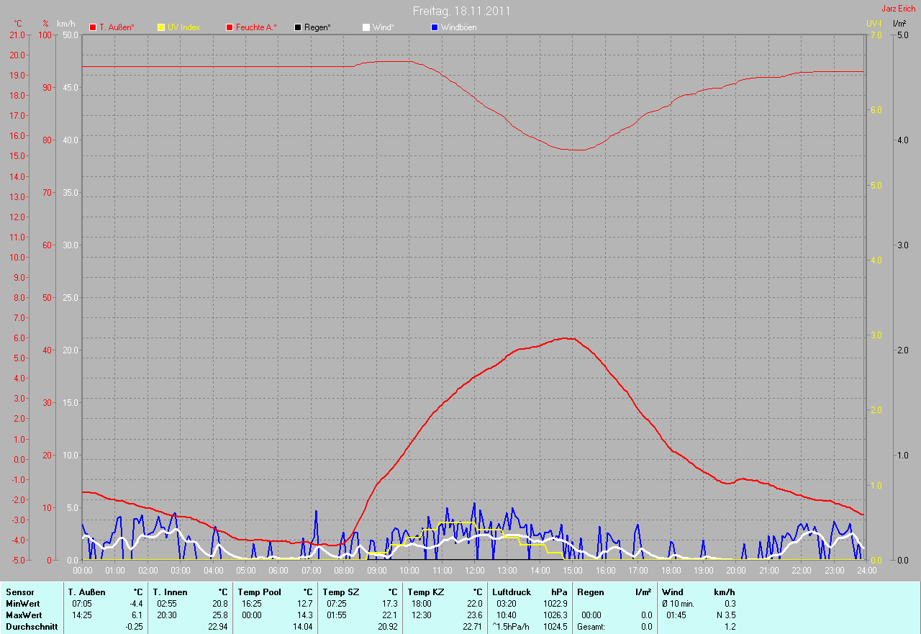921x634 pixels.
Task: Click the 'Durchschnitt' row label
Action: point(30,627)
